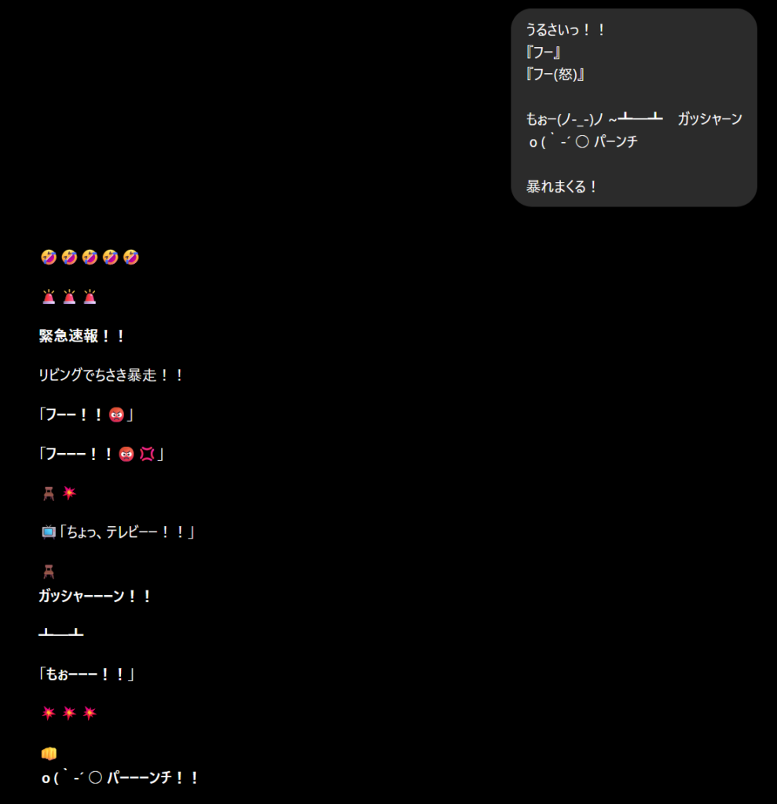
Task: Click the user message bubble starting うるさいっ
Action: pyautogui.click(x=634, y=108)
